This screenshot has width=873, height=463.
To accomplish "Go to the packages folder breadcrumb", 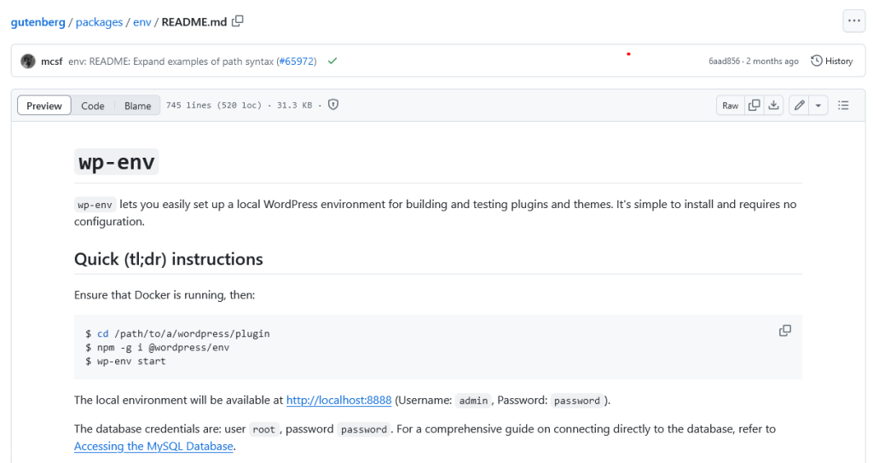I will [x=99, y=22].
